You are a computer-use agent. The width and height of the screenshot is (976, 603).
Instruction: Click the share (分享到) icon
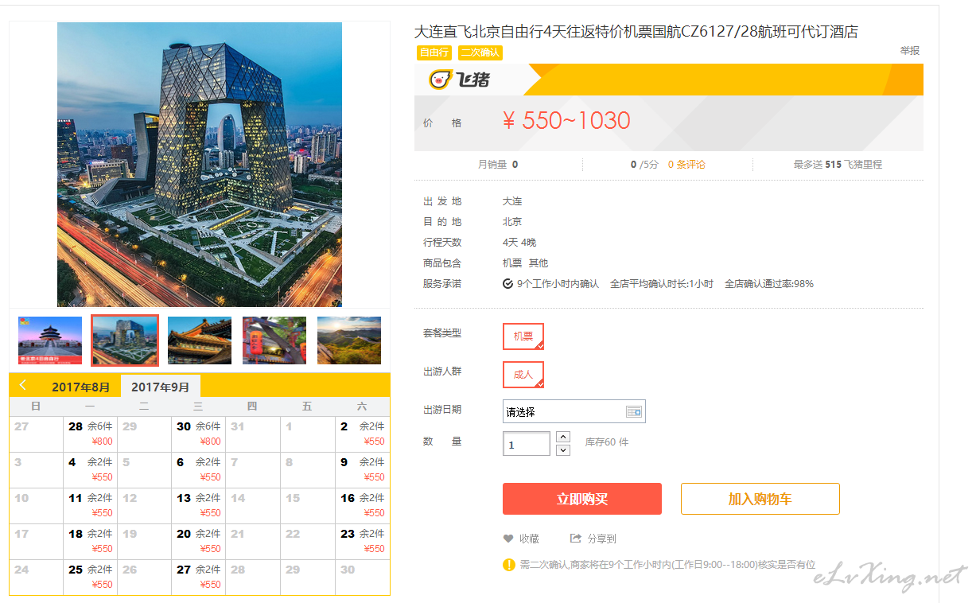tap(576, 539)
